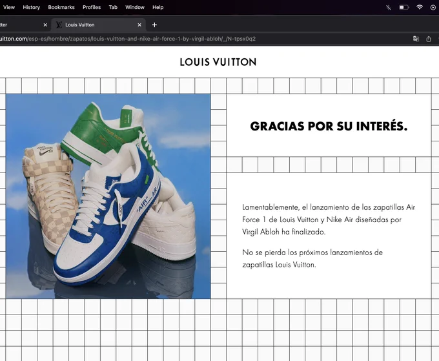Click the share page icon

429,39
